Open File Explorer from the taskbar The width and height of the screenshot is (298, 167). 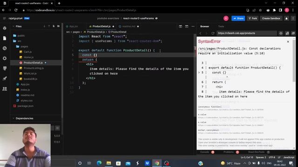tap(108, 163)
